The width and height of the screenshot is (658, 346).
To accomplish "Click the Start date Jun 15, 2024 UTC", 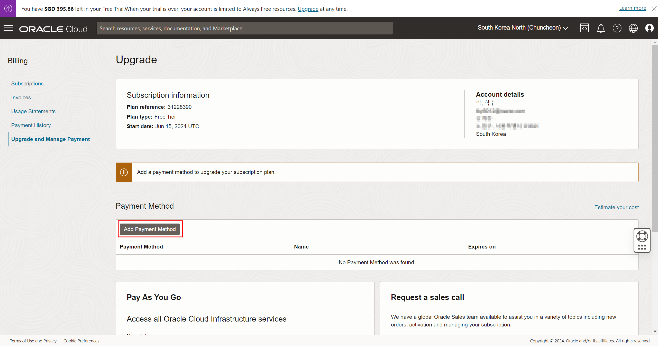I will [x=163, y=126].
